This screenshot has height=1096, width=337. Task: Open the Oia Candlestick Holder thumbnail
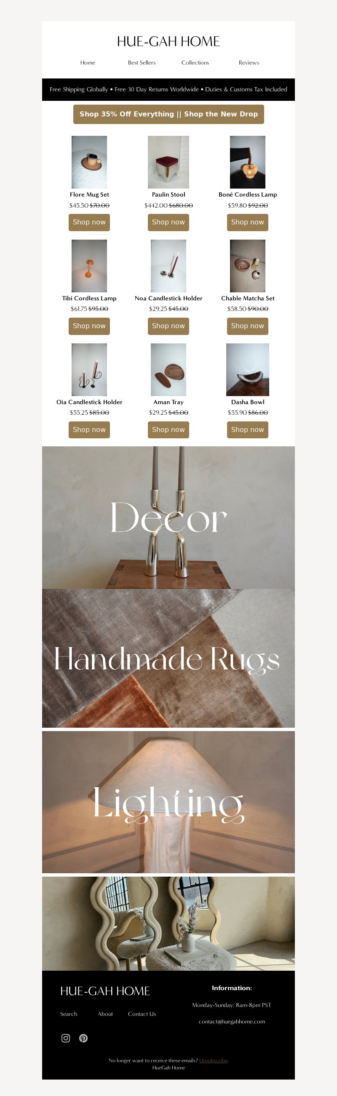click(89, 370)
